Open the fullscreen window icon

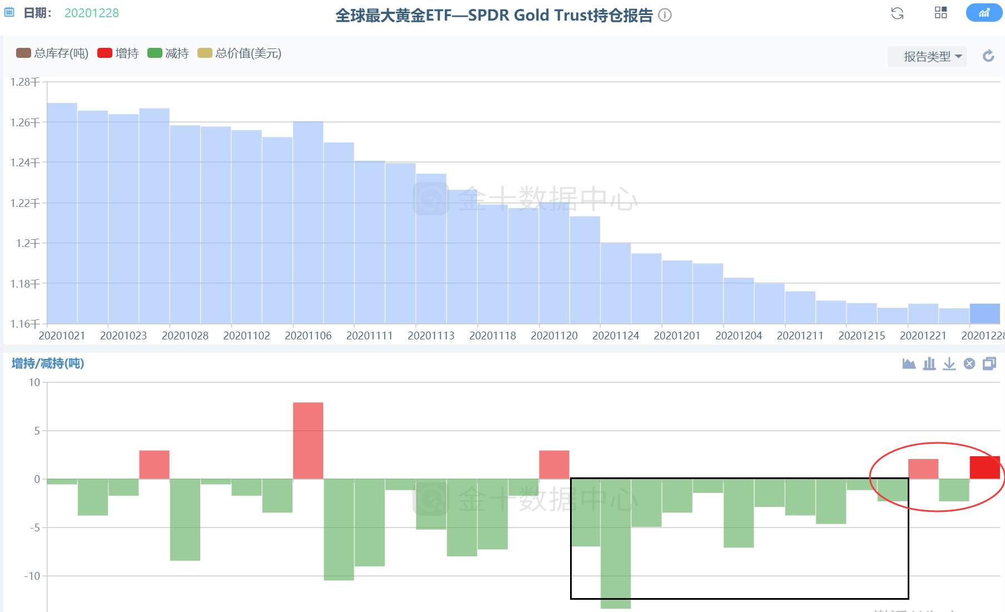989,364
